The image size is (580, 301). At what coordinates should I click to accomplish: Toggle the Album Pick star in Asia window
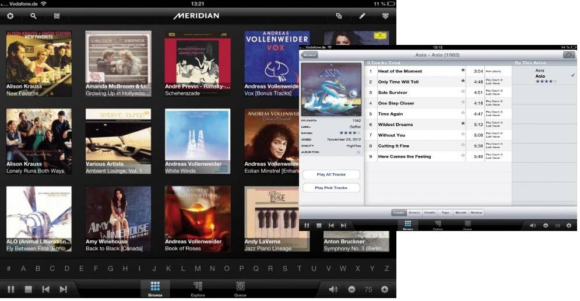click(358, 152)
